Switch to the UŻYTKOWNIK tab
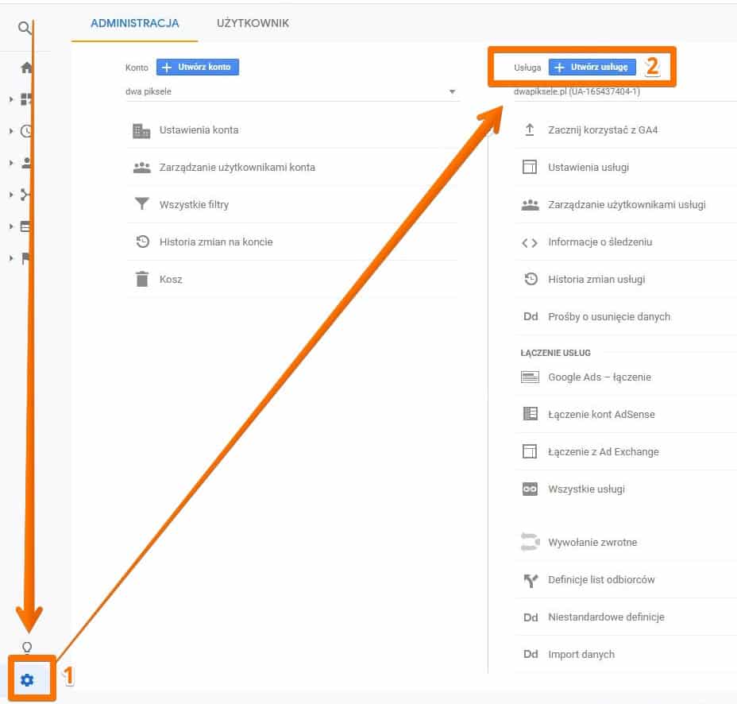Image resolution: width=737 pixels, height=704 pixels. point(252,24)
